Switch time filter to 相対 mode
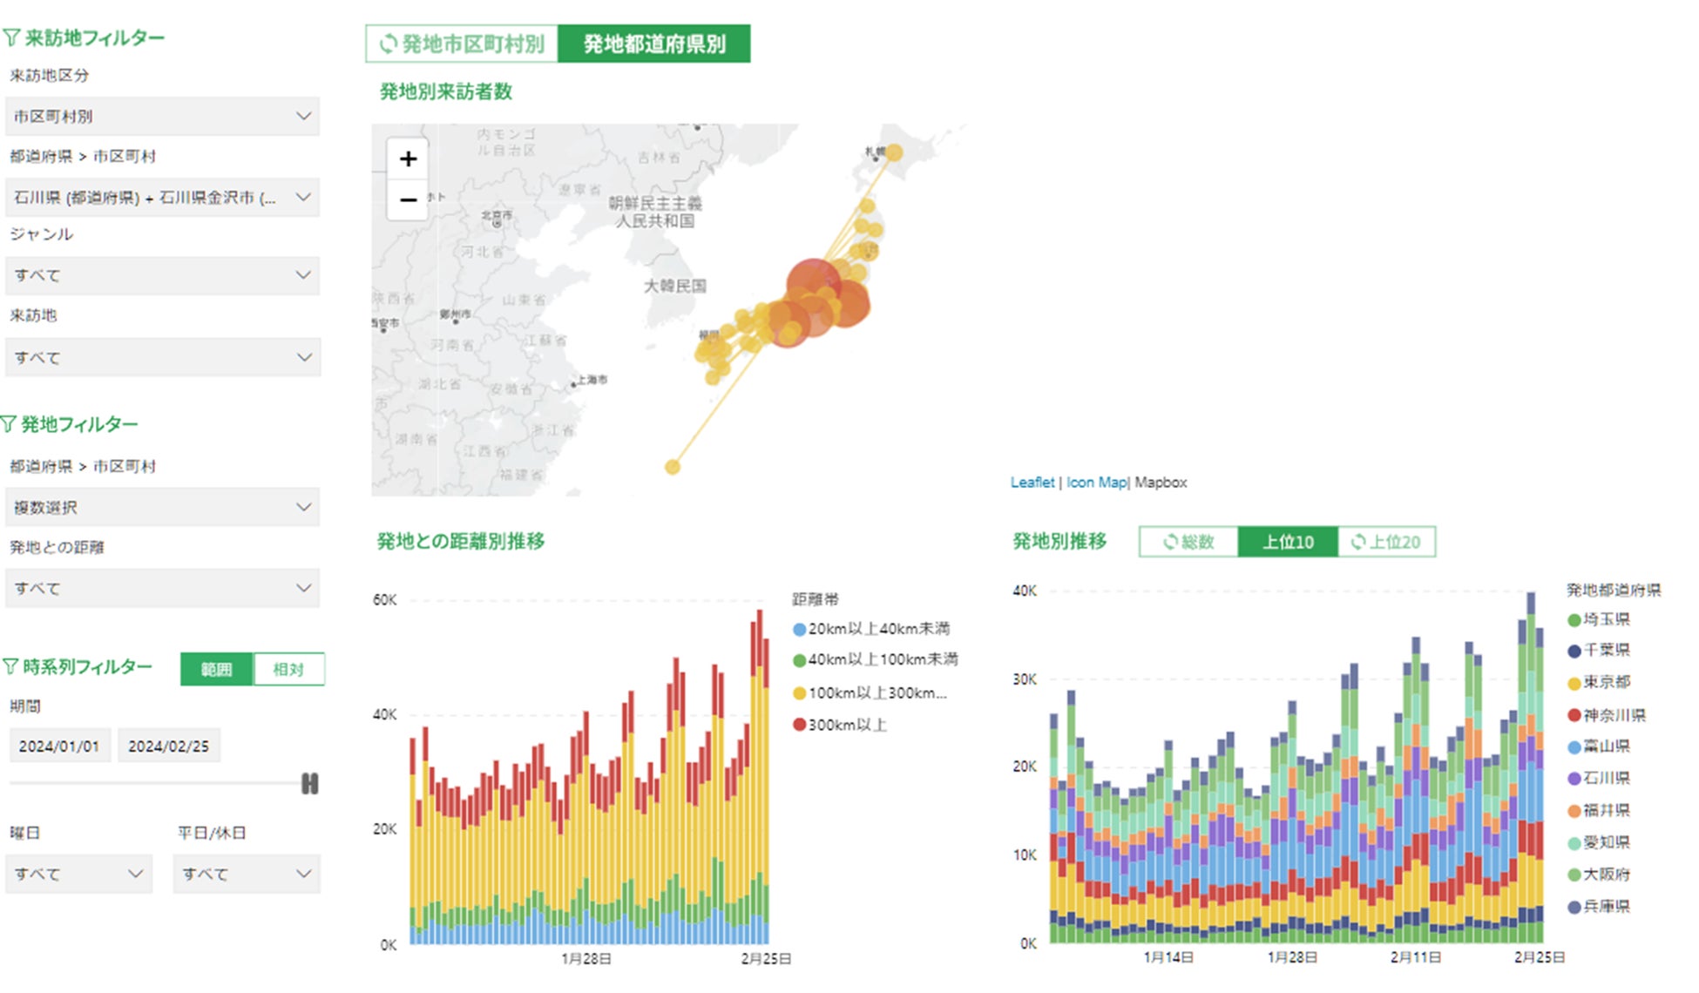Viewport: 1699px width, 993px height. click(x=288, y=669)
